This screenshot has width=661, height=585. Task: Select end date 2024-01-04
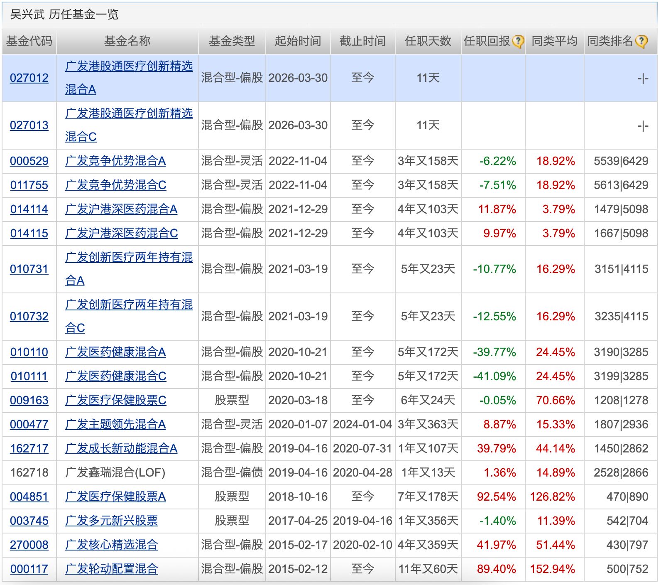[362, 425]
